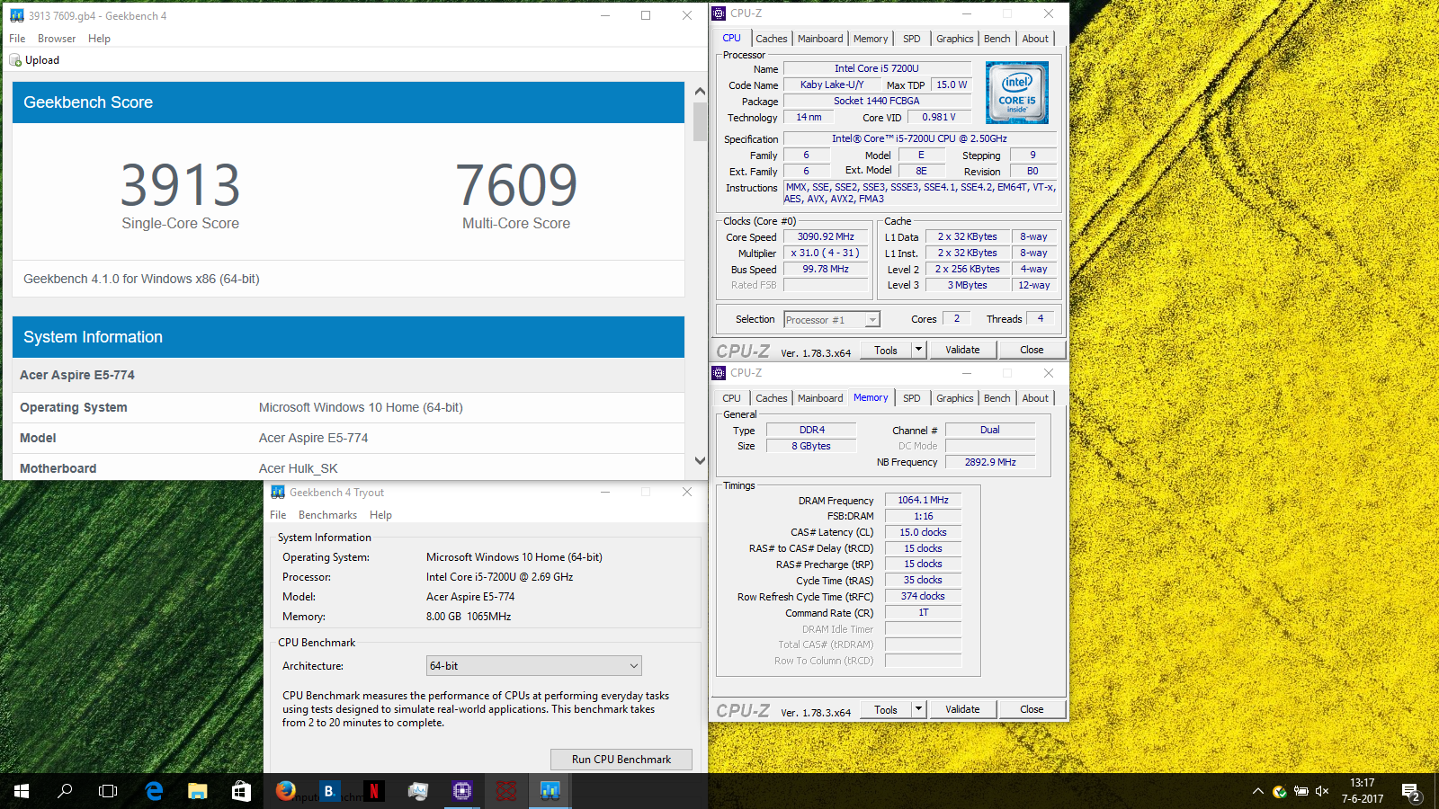Open the Booking.com taskbar icon
This screenshot has height=809, width=1439.
coord(329,791)
